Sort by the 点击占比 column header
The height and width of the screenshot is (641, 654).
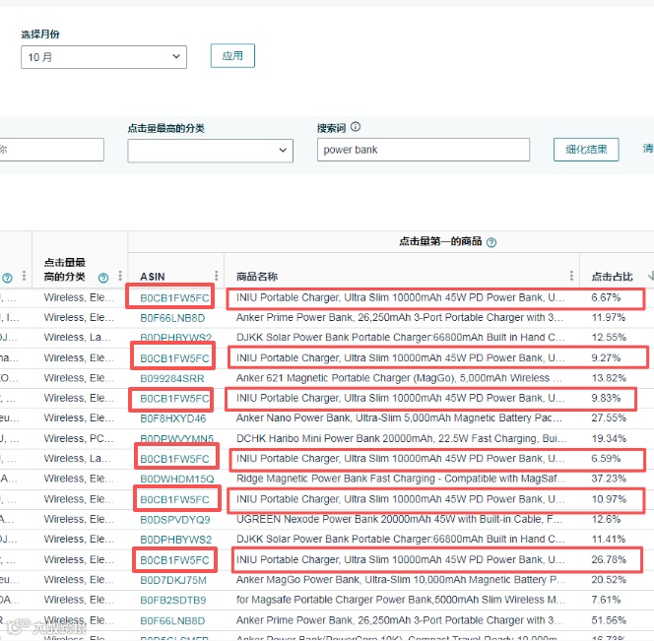click(x=612, y=277)
